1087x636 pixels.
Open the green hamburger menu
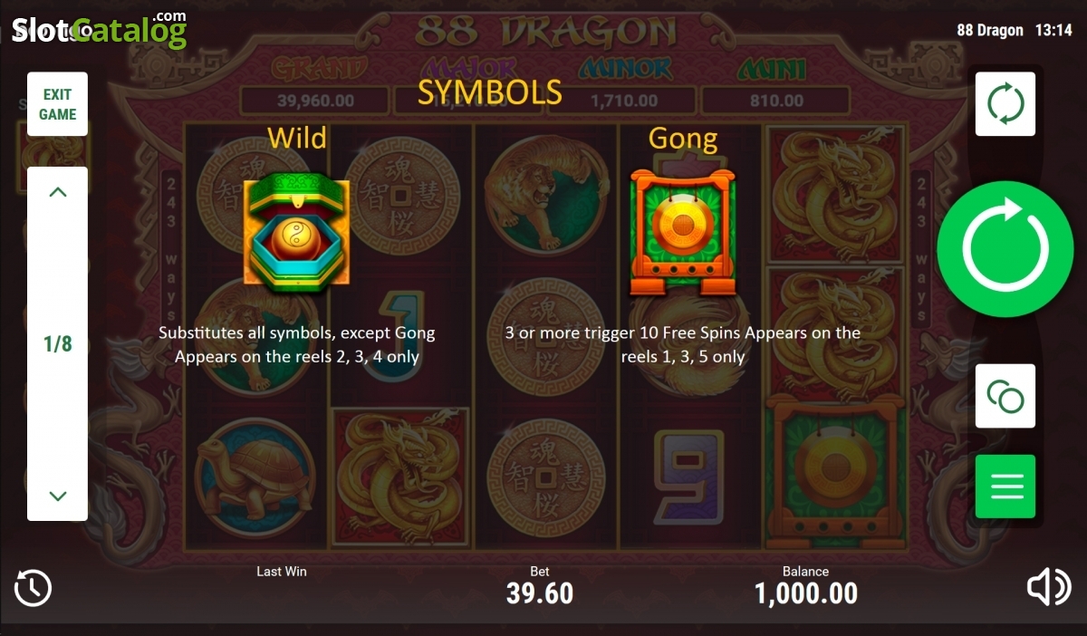(1005, 487)
